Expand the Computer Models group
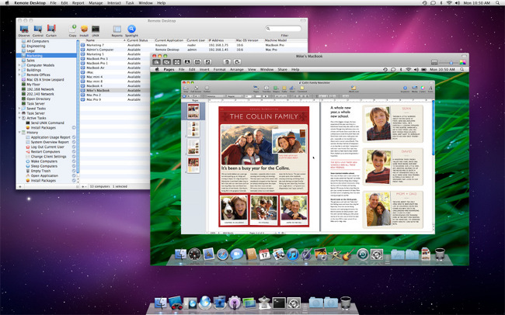 point(20,65)
